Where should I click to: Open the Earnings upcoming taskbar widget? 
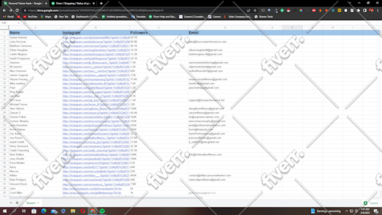[326, 211]
